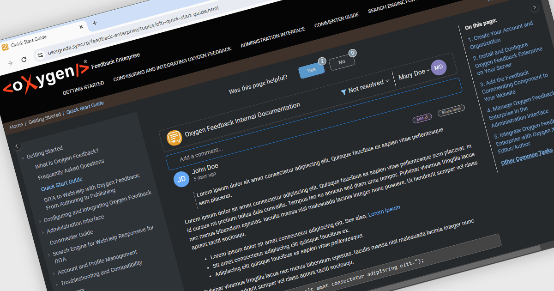
Task: Click the Quick Start Guide tab favicon
Action: point(5,47)
